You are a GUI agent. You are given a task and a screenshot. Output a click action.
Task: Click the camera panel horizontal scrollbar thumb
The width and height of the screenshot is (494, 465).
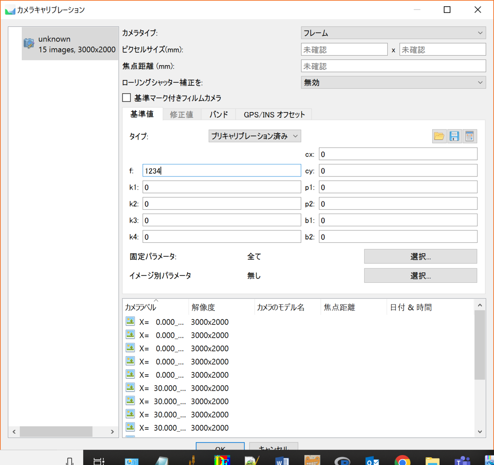click(x=56, y=432)
